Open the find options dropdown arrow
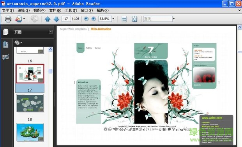Viewport: 242px width, 147px height. (x=174, y=19)
